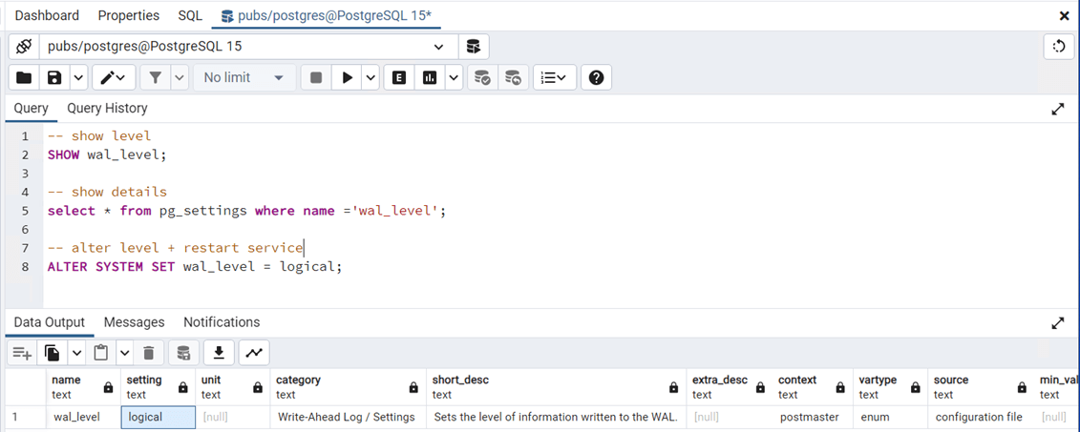
Task: Click the Filter rows funnel icon
Action: [156, 78]
